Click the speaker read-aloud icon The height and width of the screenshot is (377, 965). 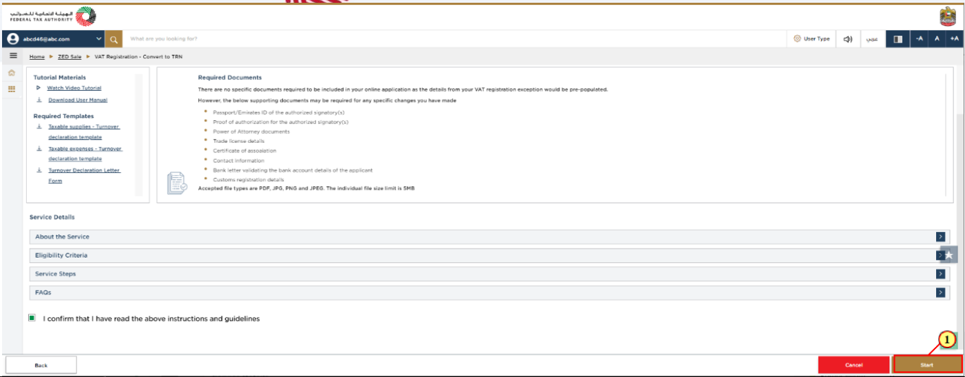point(848,39)
